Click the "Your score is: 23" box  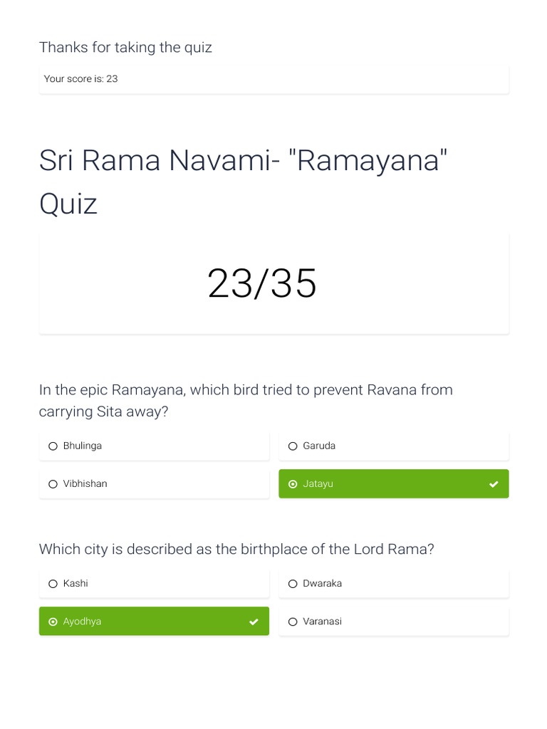[273, 79]
